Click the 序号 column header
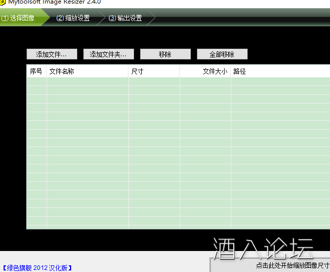Screen dimensions: 330x272 pyautogui.click(x=36, y=71)
